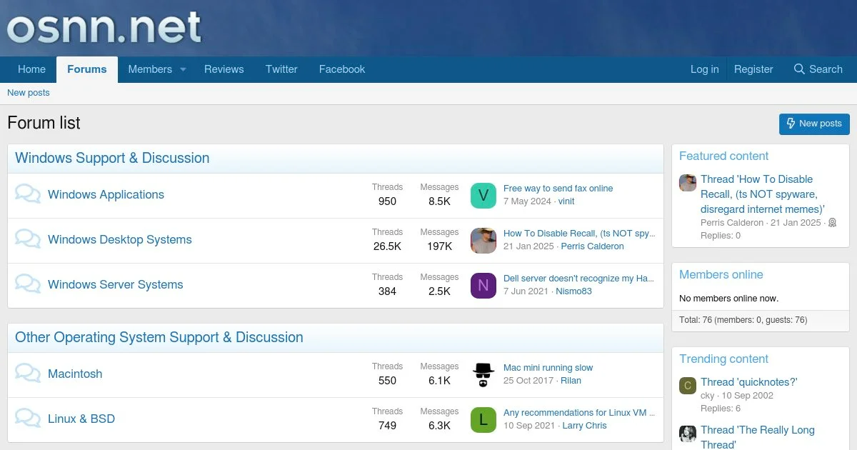
Task: Click the Windows Applications forum chat-bubble icon
Action: click(x=28, y=194)
